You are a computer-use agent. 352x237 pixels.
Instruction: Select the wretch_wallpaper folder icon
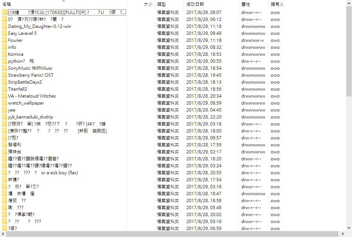pyautogui.click(x=4, y=103)
